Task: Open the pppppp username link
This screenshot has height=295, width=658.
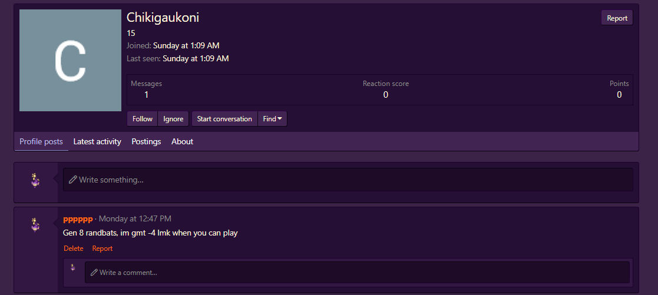Action: (78, 218)
